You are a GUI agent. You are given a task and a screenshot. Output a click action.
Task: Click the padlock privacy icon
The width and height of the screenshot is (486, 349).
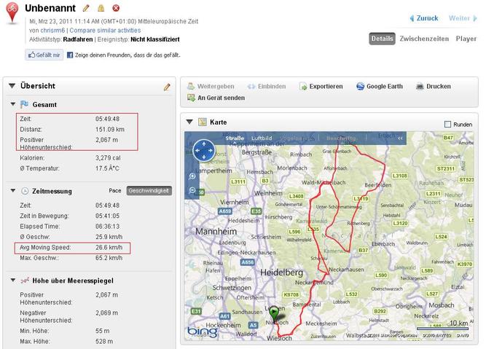101,8
